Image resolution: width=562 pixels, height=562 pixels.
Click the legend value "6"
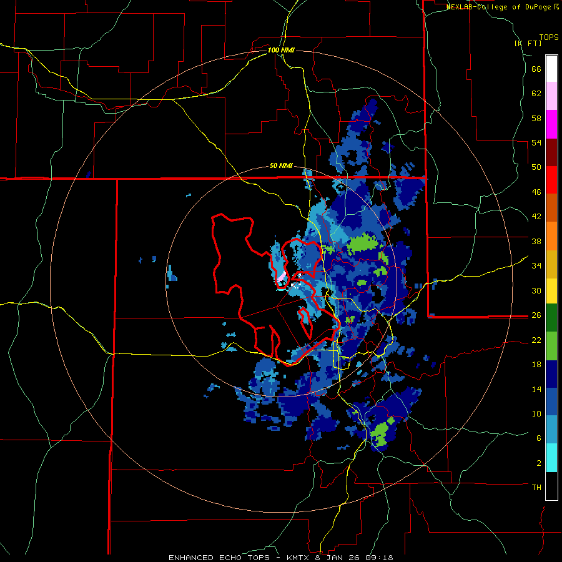point(539,438)
